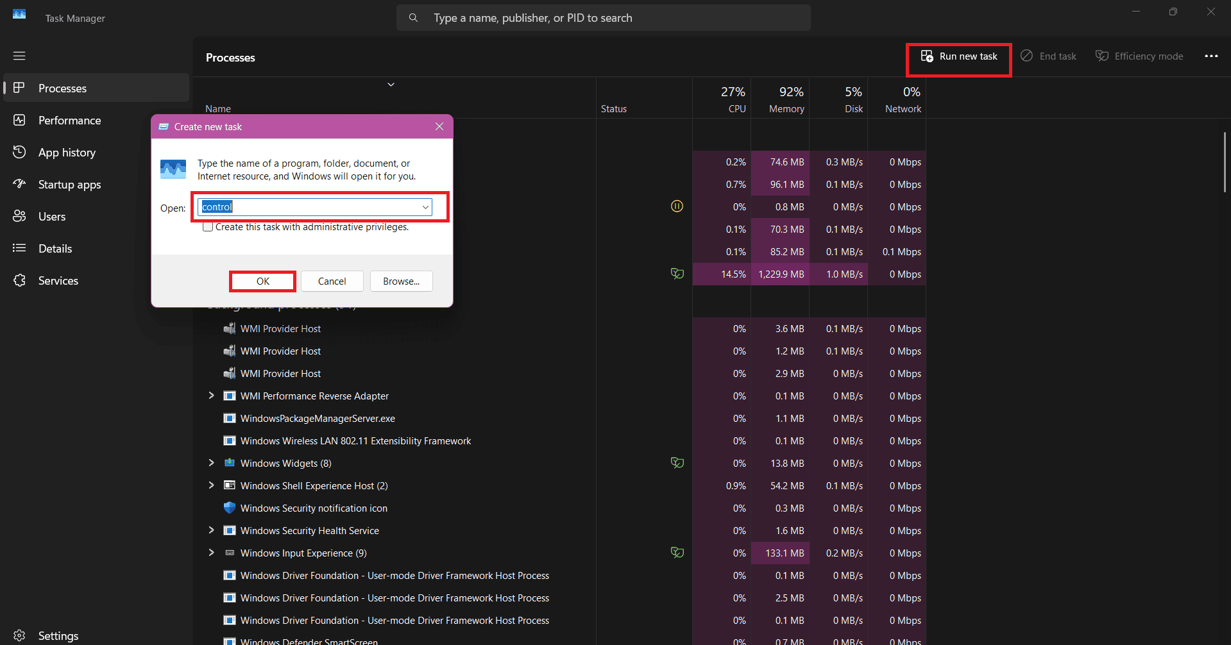Sort by the CPU column header
Screen dimensions: 1231x645
click(x=722, y=99)
